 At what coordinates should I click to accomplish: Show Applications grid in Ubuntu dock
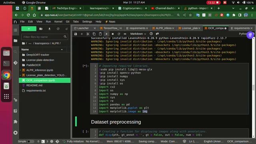pos(6,96)
